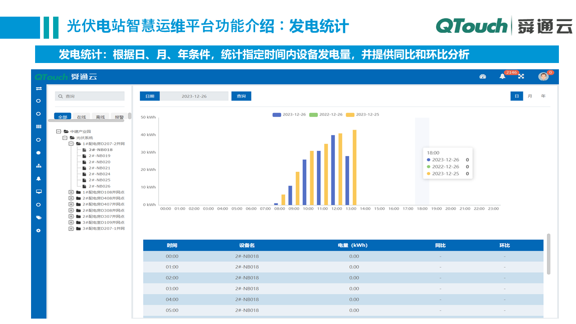Open the monitor/display icon in the sidebar
The height and width of the screenshot is (324, 576).
click(39, 191)
